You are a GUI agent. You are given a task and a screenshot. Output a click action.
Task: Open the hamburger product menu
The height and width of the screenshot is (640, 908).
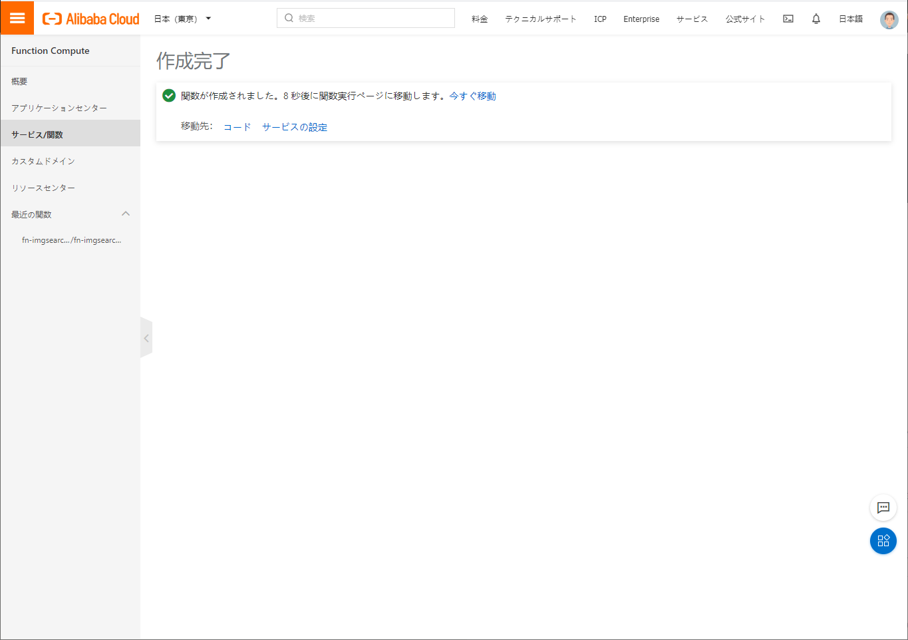click(x=17, y=17)
